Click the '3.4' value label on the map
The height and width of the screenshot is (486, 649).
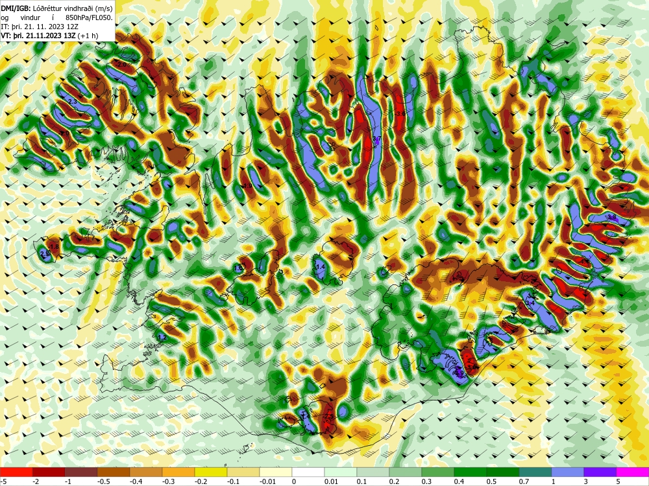tap(530, 303)
